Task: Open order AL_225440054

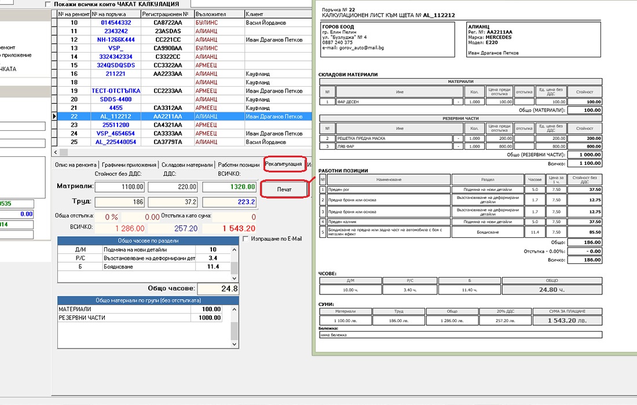Action: tap(116, 142)
